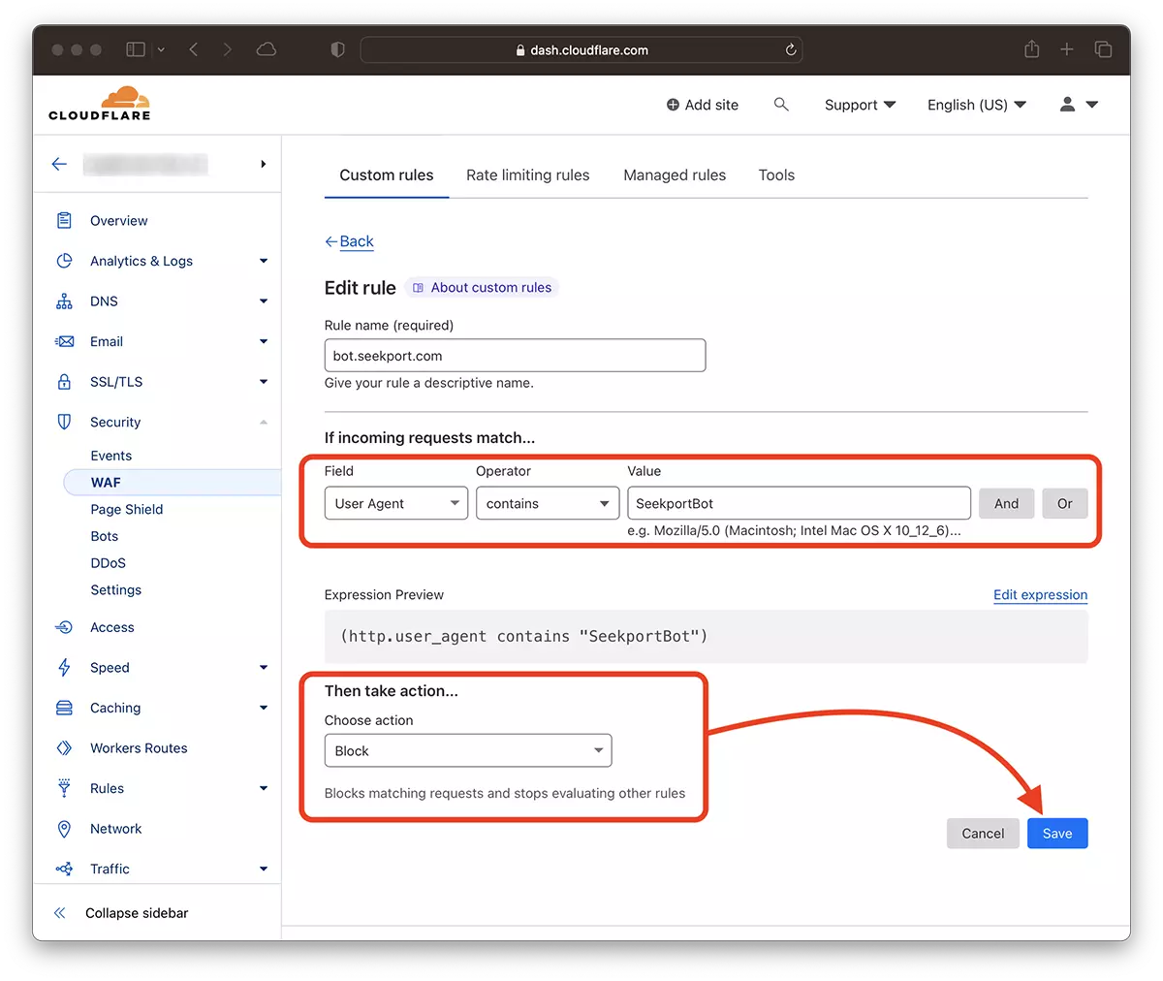Expand the DNS section arrow
1163x981 pixels.
point(264,301)
